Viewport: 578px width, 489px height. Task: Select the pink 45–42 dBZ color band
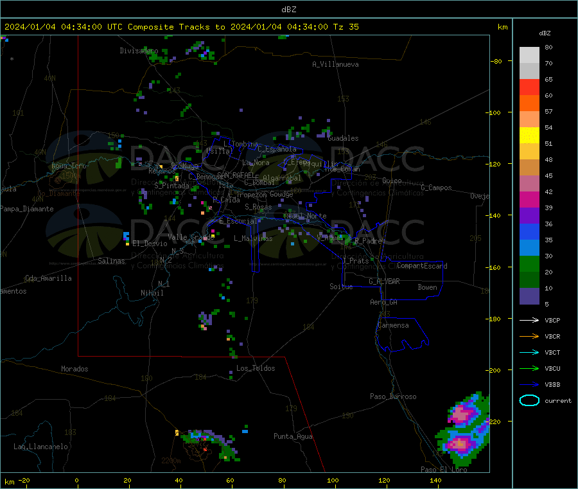click(529, 183)
